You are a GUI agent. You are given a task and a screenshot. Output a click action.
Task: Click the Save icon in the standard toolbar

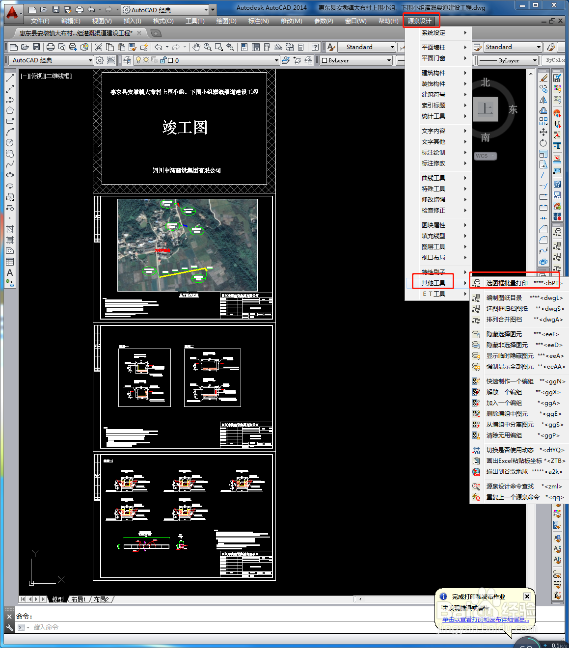36,47
